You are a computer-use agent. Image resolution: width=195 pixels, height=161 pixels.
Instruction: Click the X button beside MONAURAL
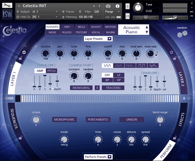[x=97, y=88]
